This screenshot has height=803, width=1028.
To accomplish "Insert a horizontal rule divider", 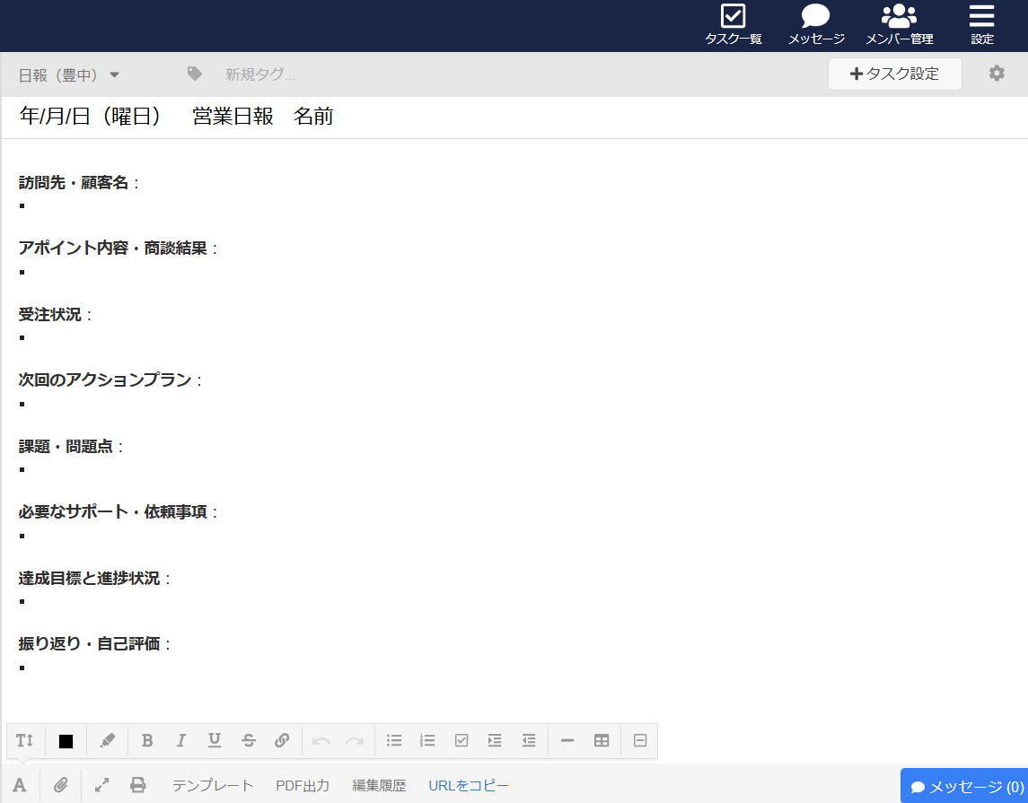I will [x=567, y=740].
